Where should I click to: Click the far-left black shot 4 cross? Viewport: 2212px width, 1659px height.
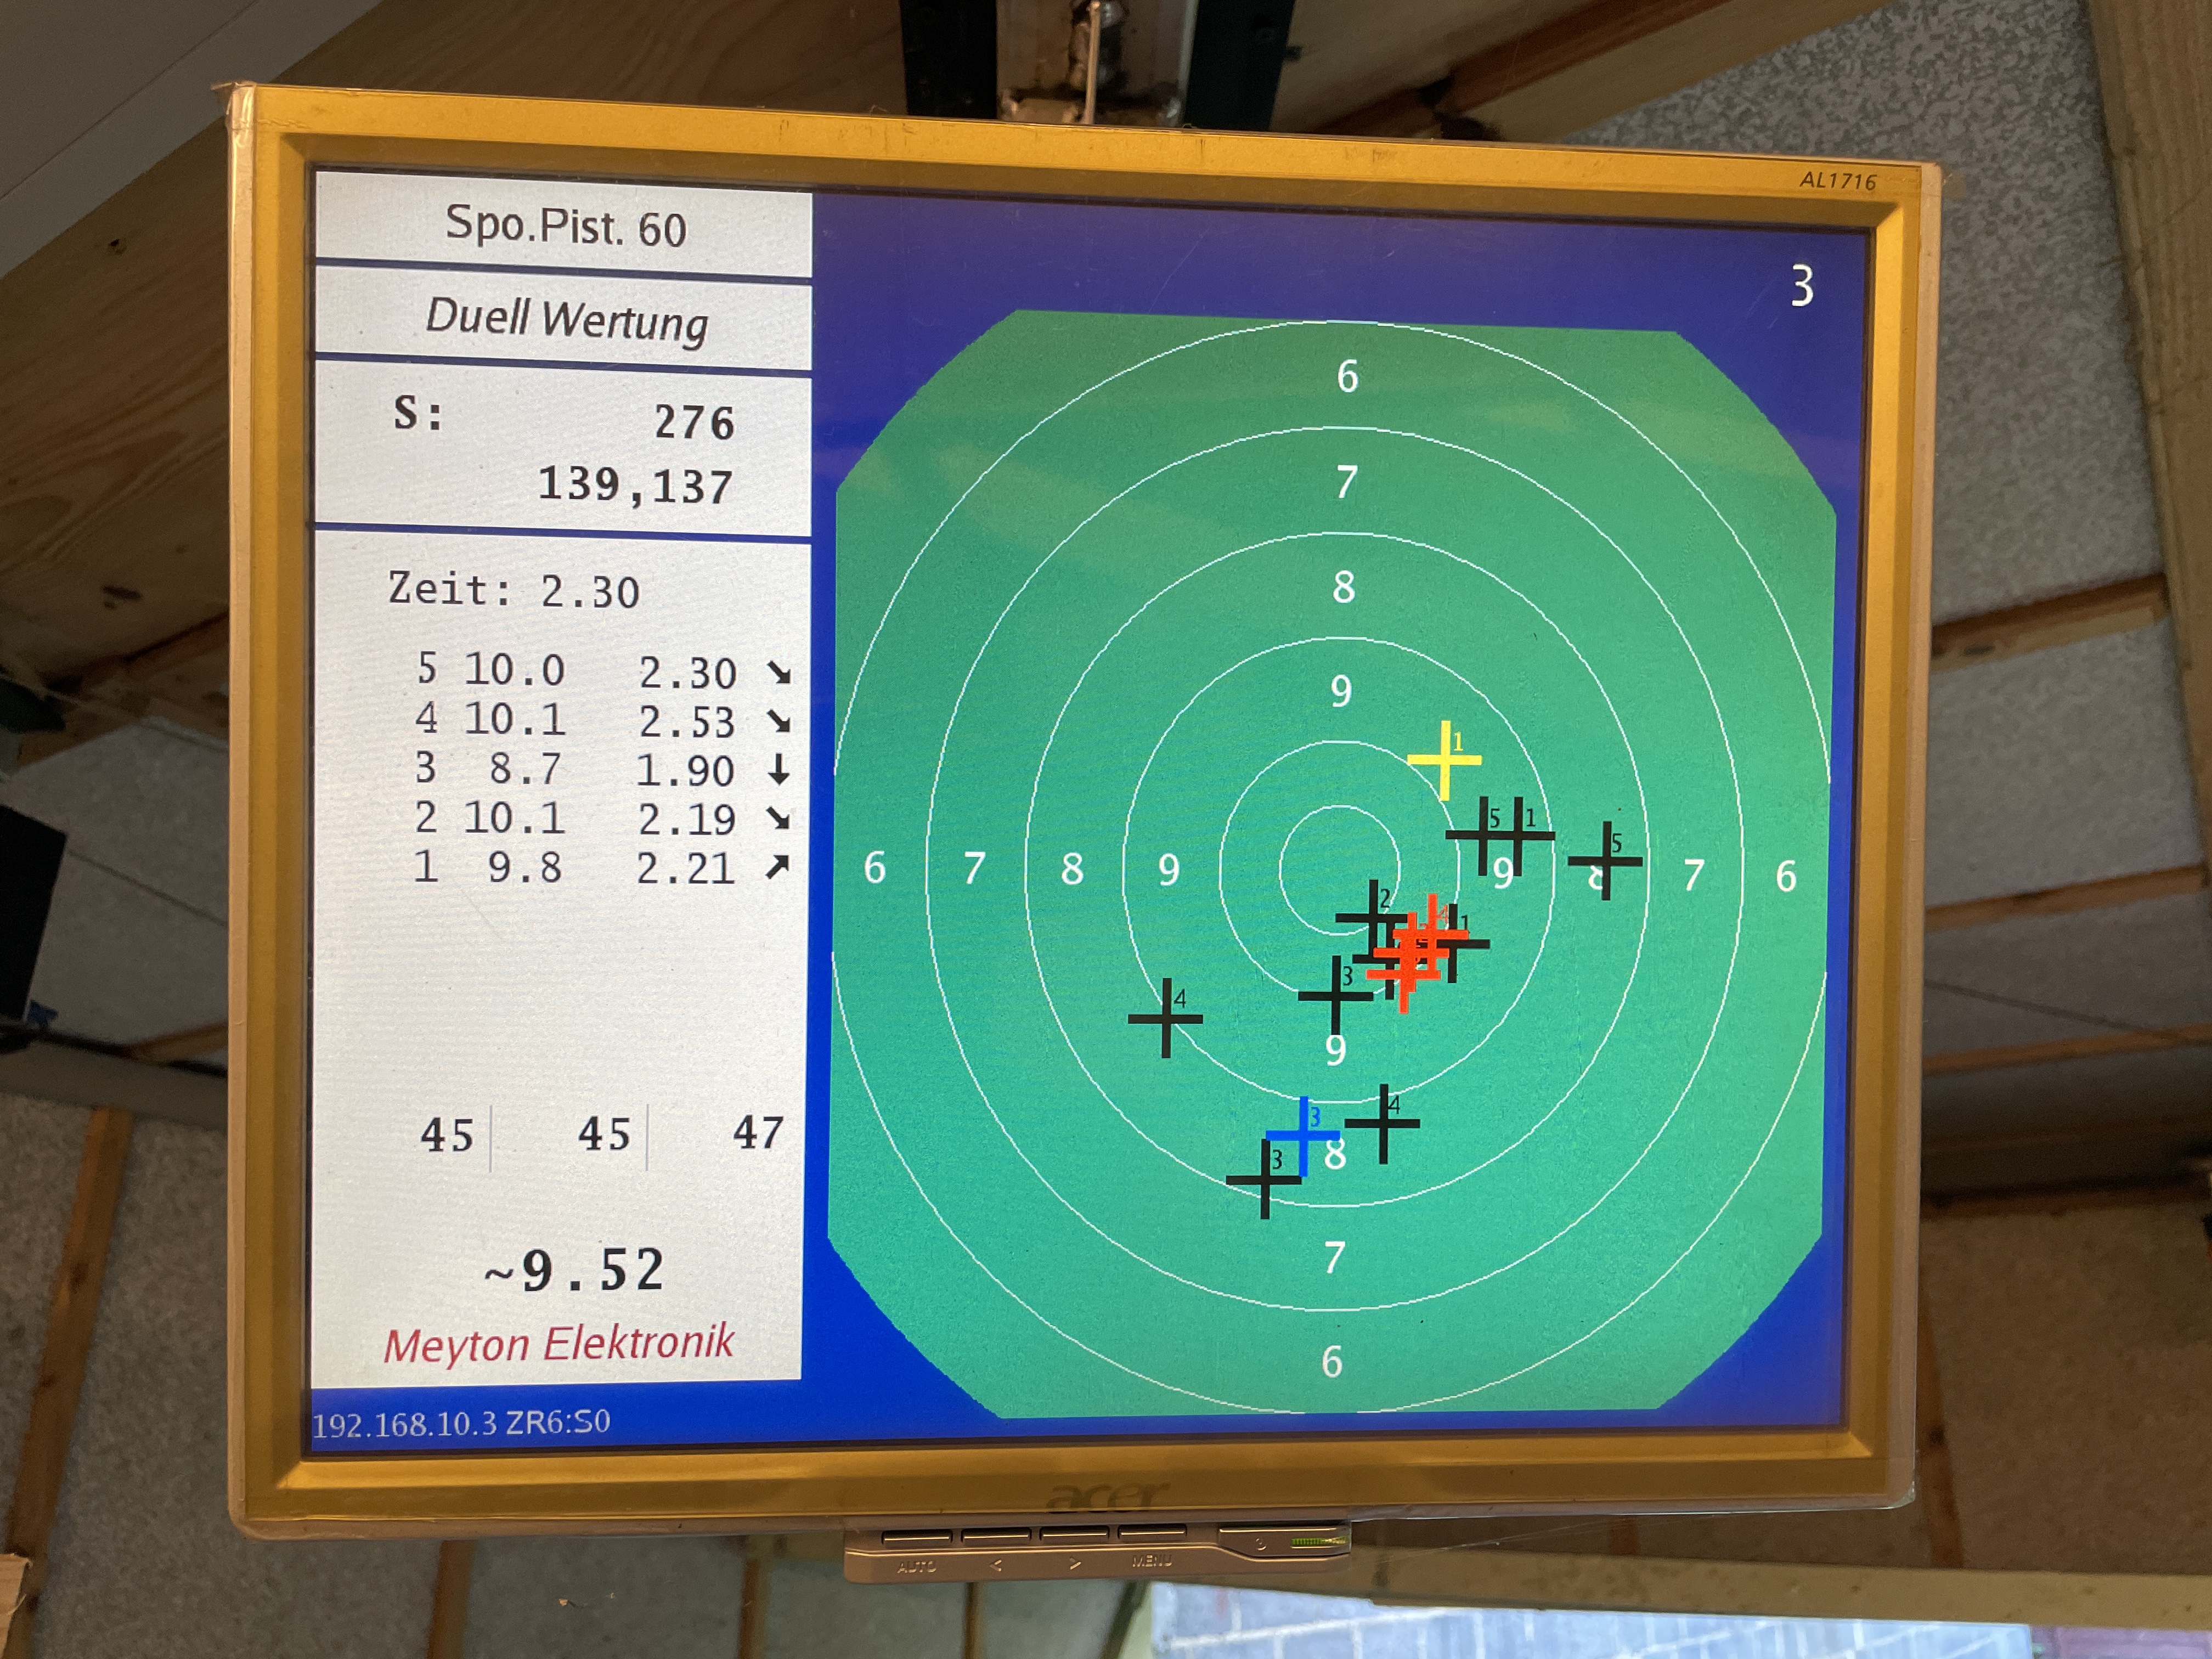tap(1166, 1018)
